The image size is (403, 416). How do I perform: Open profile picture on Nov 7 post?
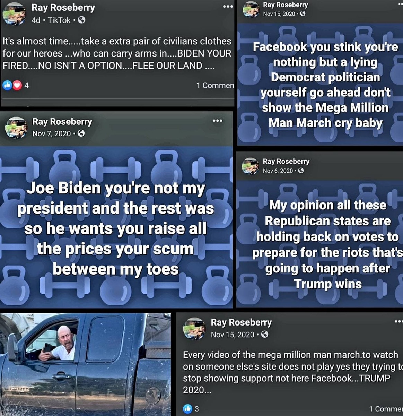16,128
